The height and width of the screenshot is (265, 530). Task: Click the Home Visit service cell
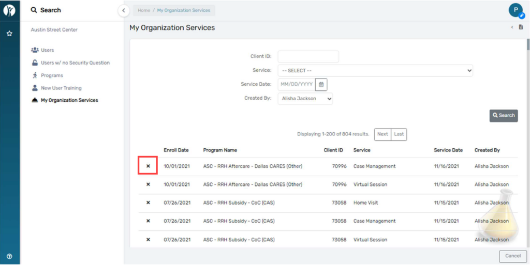point(366,202)
